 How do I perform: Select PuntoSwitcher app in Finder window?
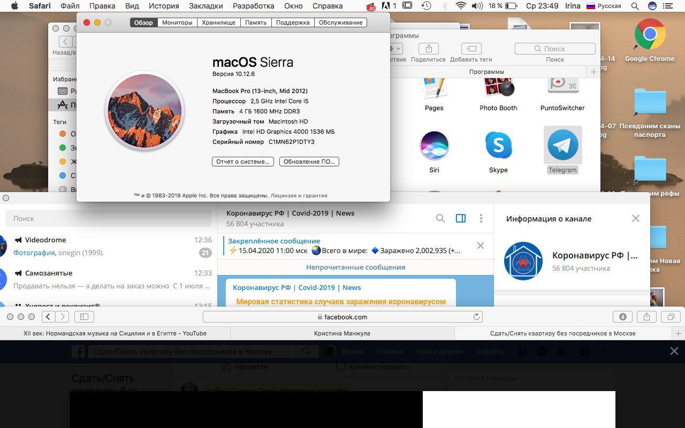562,94
